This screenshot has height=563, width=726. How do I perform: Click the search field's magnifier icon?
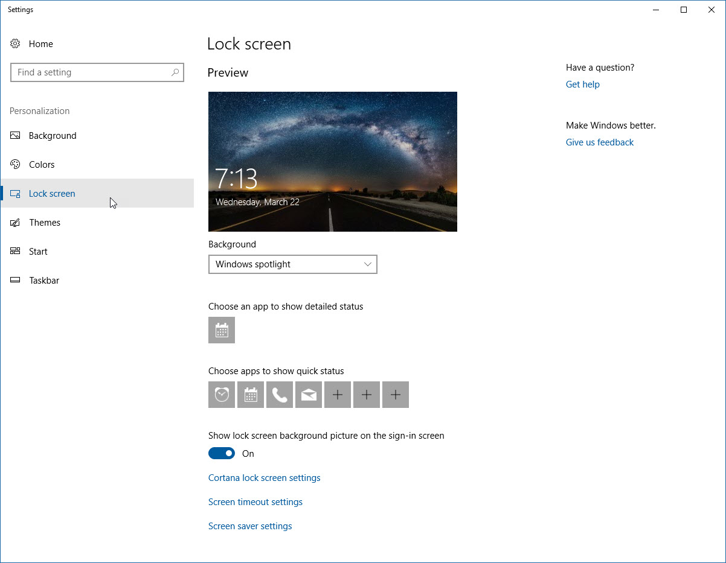tap(175, 72)
